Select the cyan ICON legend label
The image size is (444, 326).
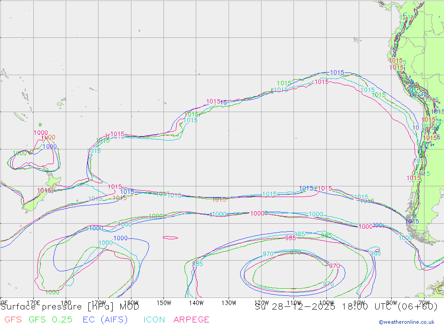154,319
